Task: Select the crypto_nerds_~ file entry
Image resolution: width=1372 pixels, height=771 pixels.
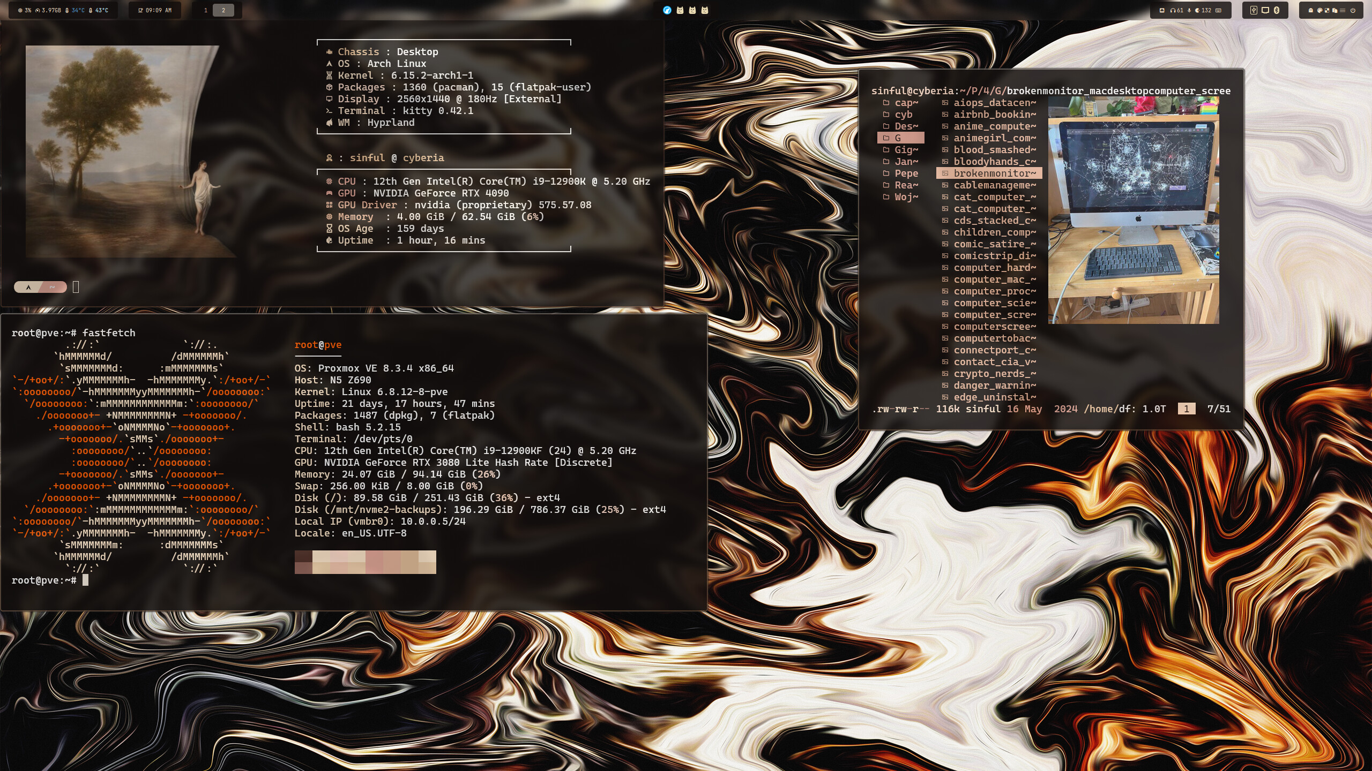Action: (x=989, y=374)
